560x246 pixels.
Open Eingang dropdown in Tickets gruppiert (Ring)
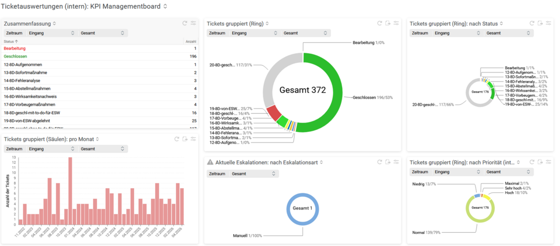254,33
